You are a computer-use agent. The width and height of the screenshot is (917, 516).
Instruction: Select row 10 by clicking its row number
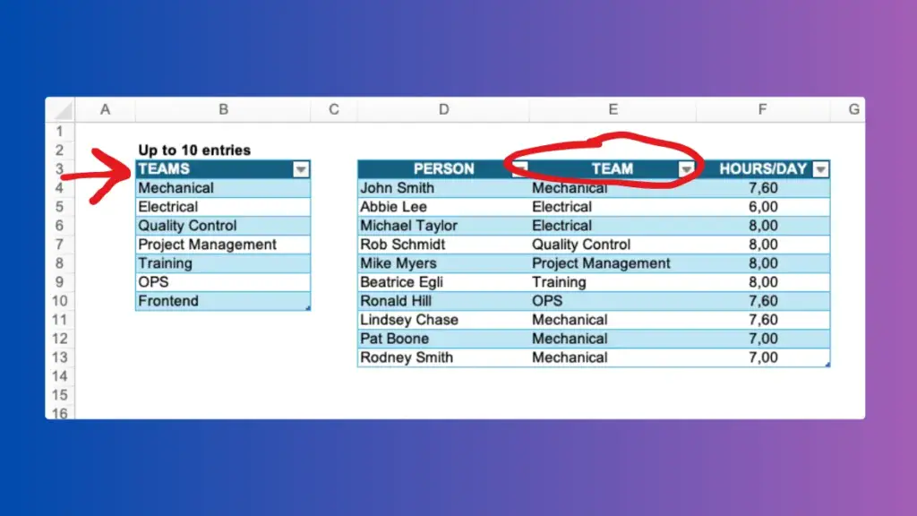59,300
